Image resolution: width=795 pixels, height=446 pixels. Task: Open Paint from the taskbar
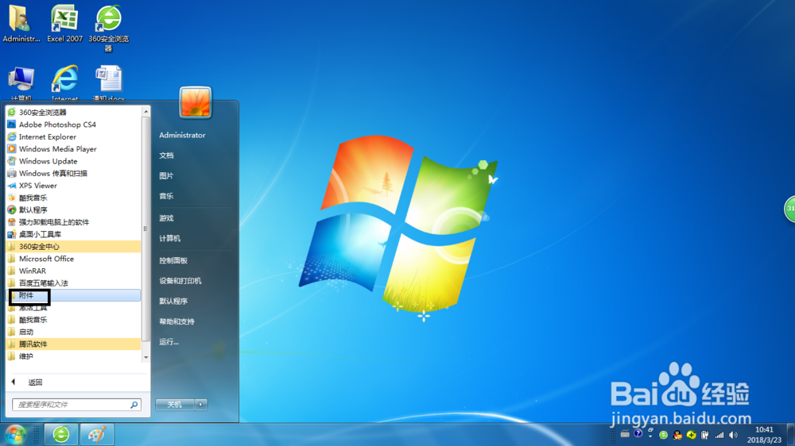(97, 434)
